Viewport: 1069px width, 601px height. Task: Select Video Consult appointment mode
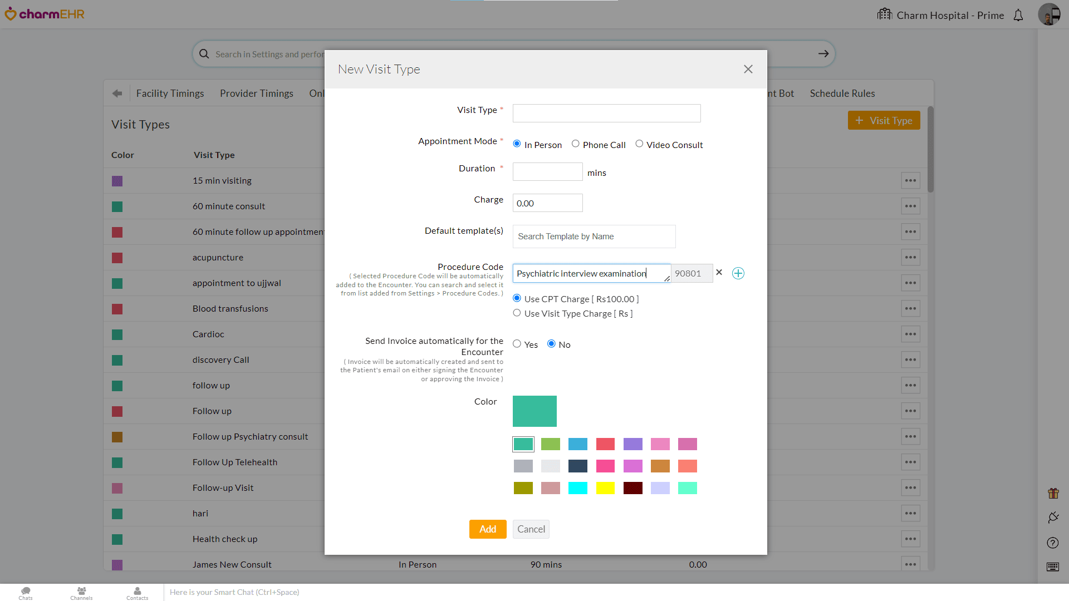(x=639, y=144)
